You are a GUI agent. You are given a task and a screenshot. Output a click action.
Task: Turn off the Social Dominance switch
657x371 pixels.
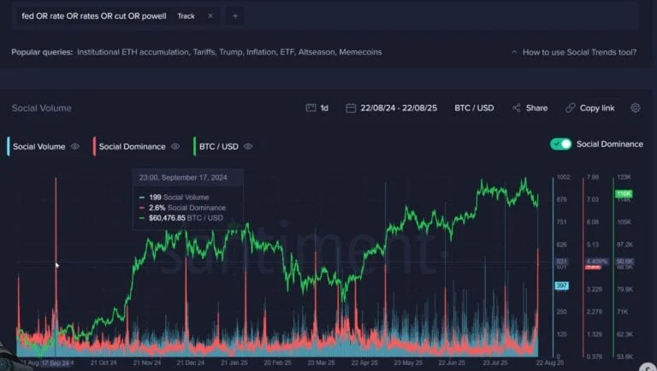point(561,144)
